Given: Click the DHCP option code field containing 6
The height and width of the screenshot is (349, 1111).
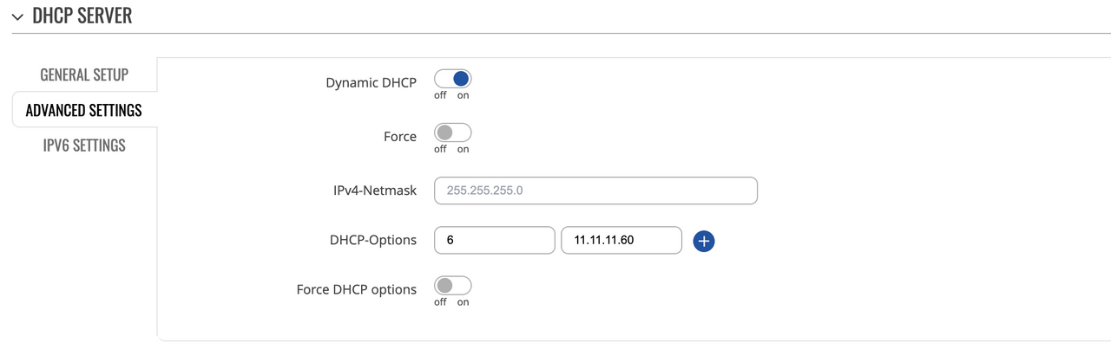Looking at the screenshot, I should click(494, 240).
